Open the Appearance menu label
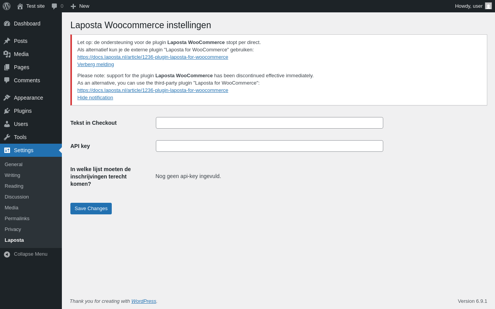 point(29,98)
